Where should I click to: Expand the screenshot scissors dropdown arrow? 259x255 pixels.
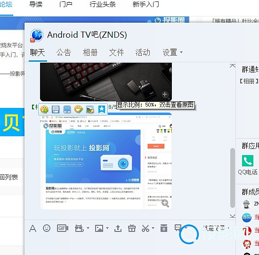tap(153, 228)
